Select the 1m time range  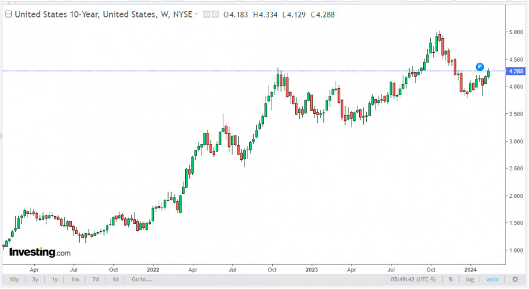(x=75, y=280)
